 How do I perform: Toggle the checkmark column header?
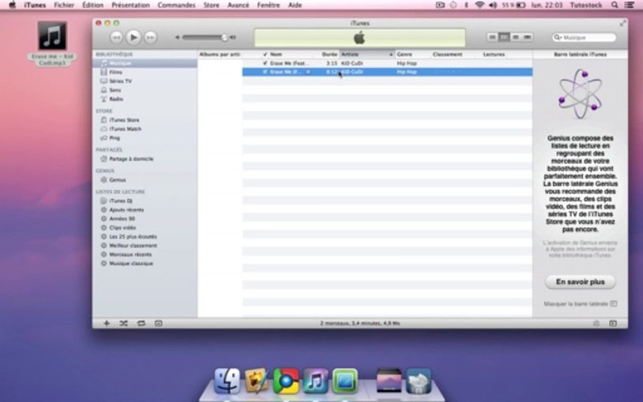[265, 54]
